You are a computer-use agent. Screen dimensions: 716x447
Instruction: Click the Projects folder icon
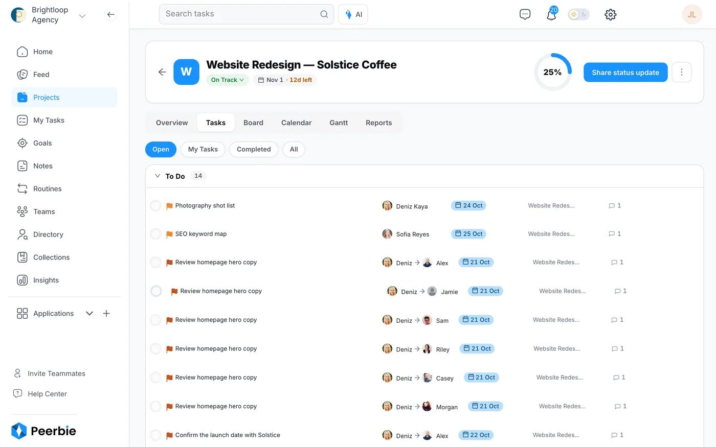23,98
